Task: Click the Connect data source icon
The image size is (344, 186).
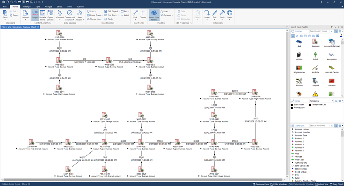Action: click(60, 15)
